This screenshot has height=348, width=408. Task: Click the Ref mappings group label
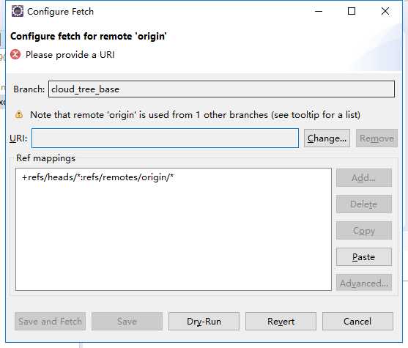(46, 158)
